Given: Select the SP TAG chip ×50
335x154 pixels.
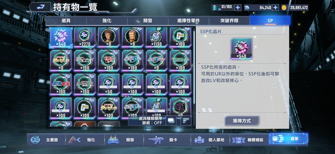Looking at the screenshot, I should coord(109,85).
